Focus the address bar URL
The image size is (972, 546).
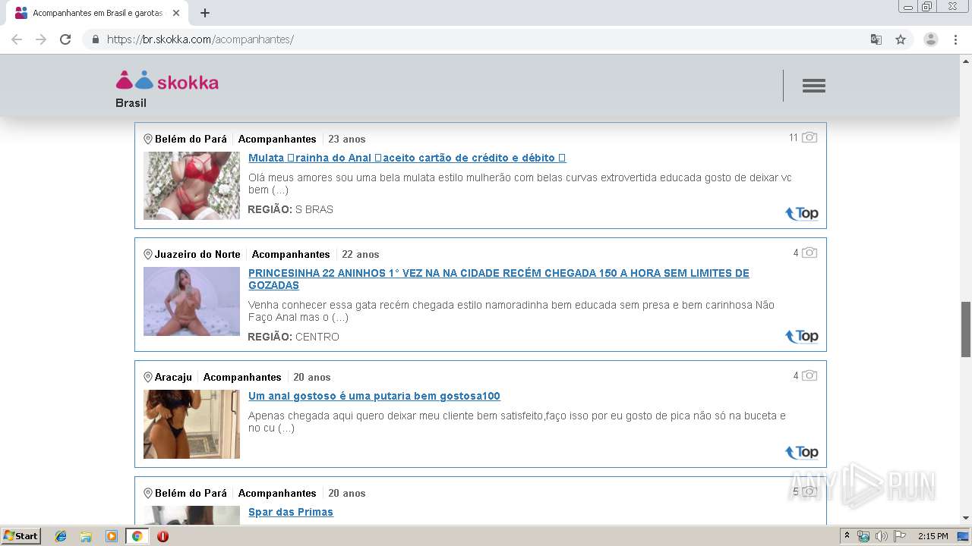(x=200, y=39)
